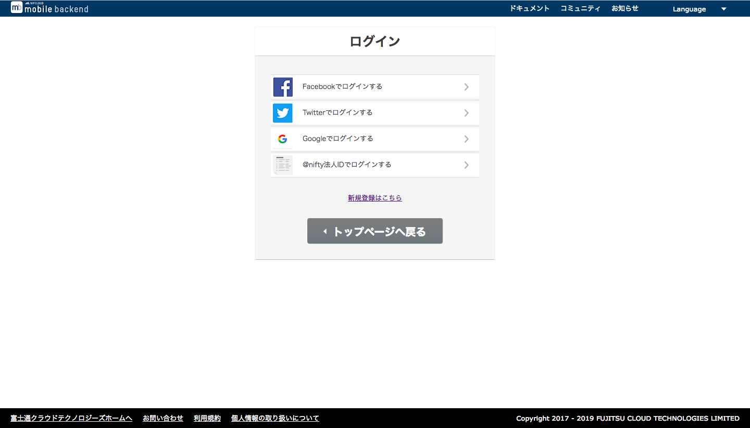Expand the Google login row chevron

(466, 139)
